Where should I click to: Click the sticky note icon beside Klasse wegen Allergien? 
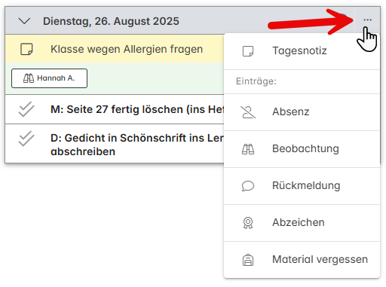coord(26,49)
